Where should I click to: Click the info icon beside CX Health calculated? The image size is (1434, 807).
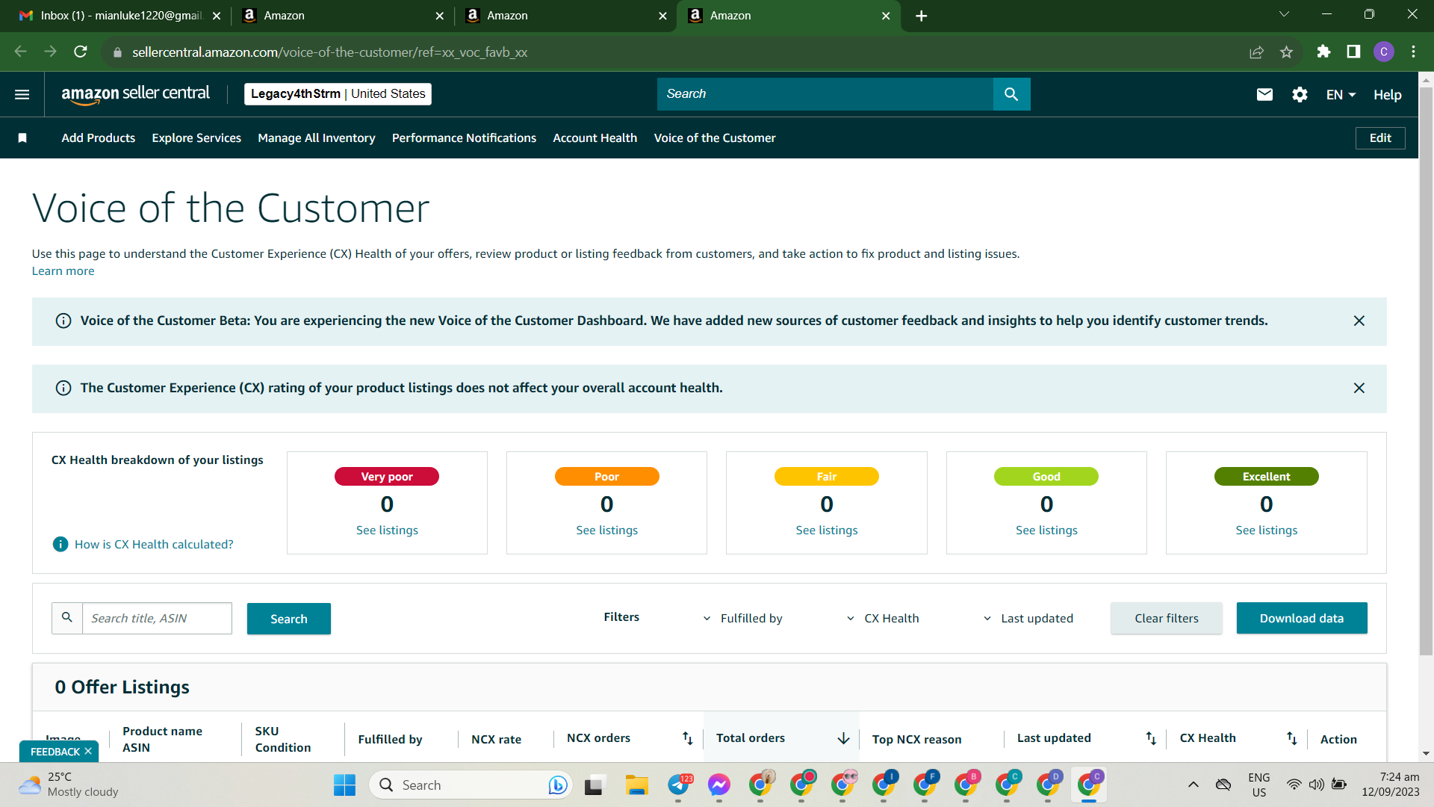[60, 544]
